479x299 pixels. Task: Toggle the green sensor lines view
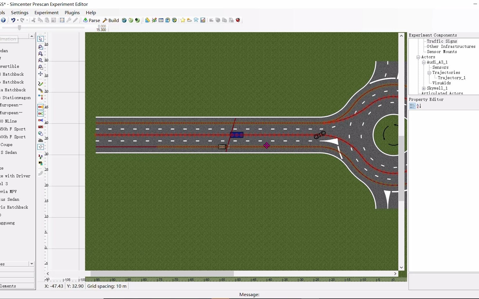[41, 114]
